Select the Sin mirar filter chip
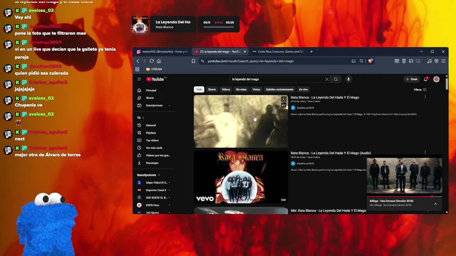The image size is (456, 256). [x=241, y=90]
